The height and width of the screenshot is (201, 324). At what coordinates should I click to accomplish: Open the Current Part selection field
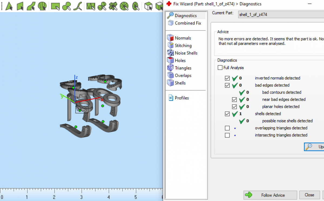coord(281,15)
